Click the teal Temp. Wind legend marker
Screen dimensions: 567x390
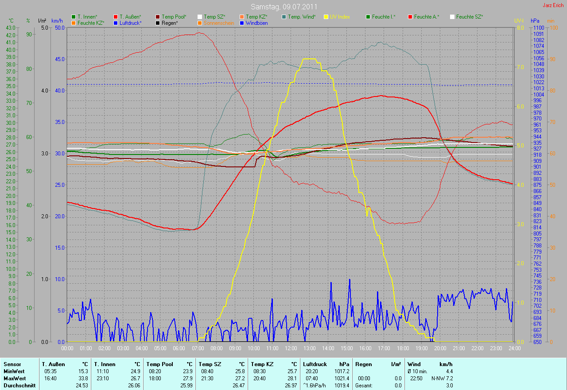pos(284,17)
